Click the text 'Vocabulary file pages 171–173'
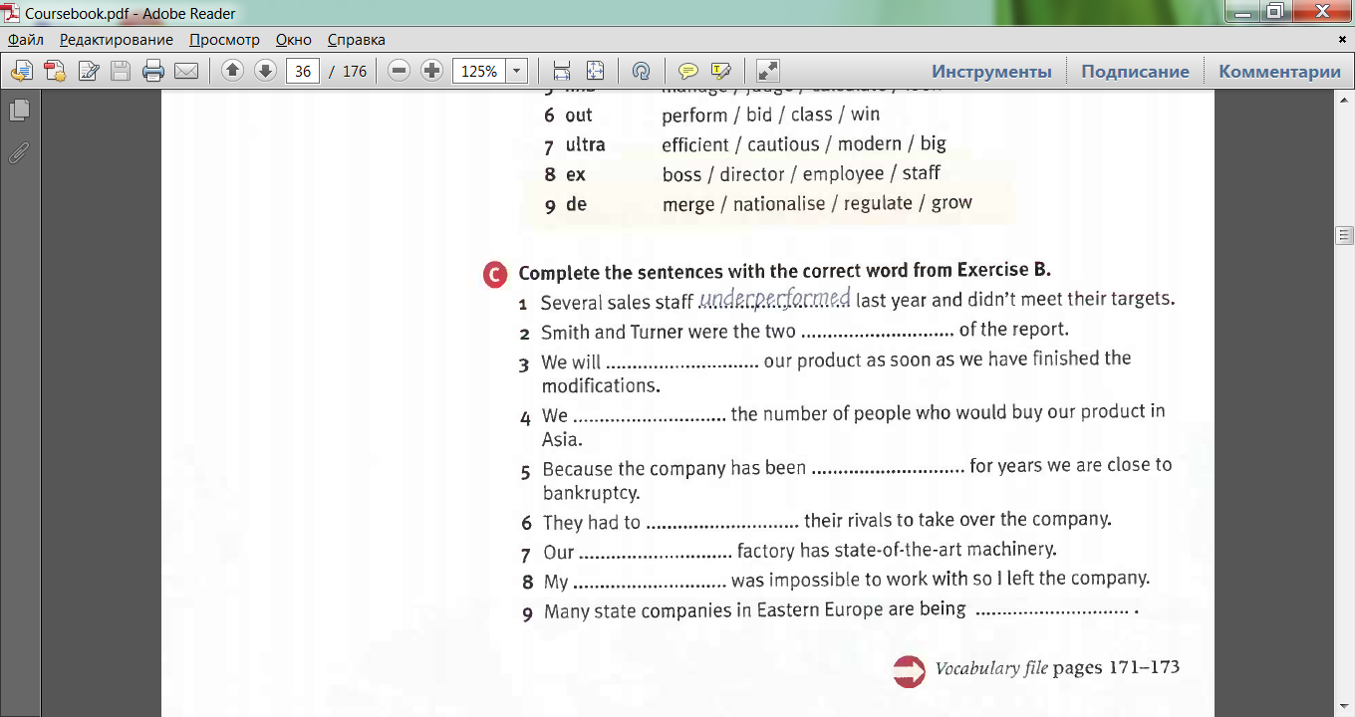This screenshot has width=1355, height=717. click(1057, 667)
